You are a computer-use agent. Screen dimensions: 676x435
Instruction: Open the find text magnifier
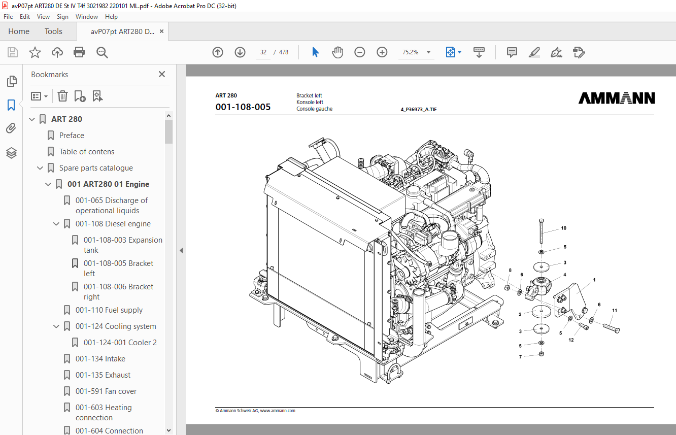102,52
